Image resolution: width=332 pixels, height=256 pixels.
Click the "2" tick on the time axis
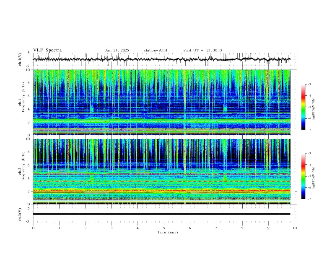(86, 228)
